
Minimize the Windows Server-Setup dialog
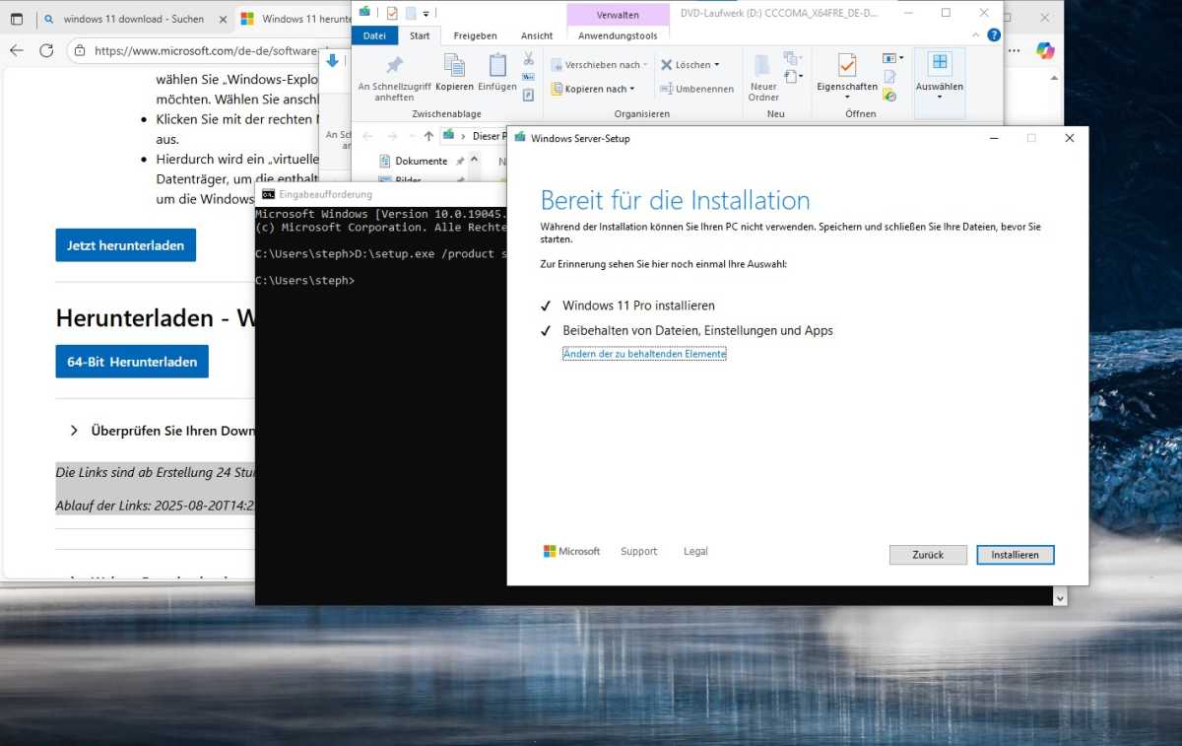[994, 138]
